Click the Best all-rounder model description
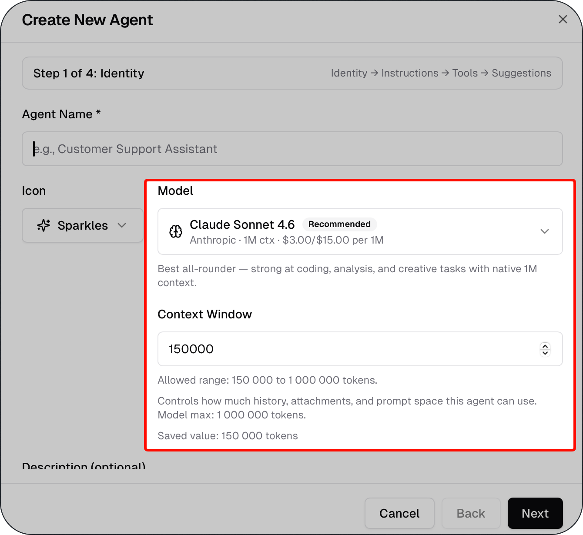This screenshot has width=583, height=535. [x=347, y=276]
